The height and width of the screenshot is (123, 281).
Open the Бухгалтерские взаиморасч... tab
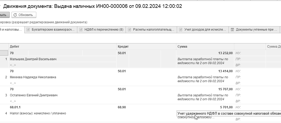tap(51, 30)
